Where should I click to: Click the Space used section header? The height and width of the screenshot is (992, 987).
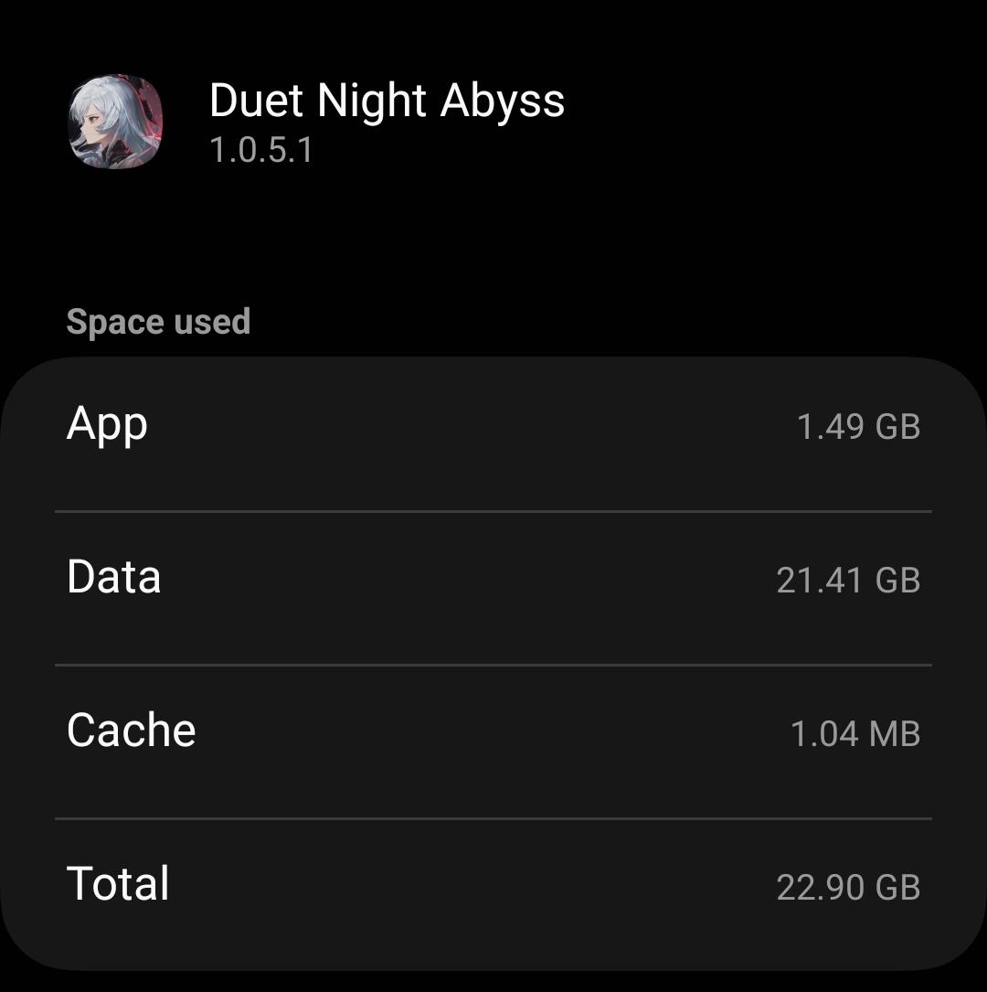158,322
